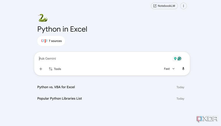Click Today label of Python vs. VBA
221x126 pixels.
(180, 87)
